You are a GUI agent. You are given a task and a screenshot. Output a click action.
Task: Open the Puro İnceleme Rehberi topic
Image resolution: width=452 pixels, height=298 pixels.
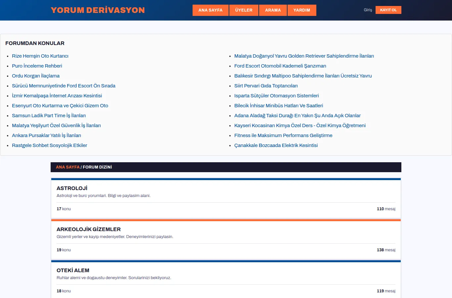37,66
